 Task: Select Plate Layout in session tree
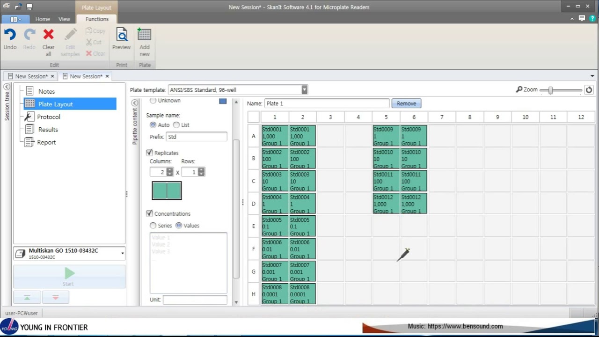pyautogui.click(x=70, y=104)
